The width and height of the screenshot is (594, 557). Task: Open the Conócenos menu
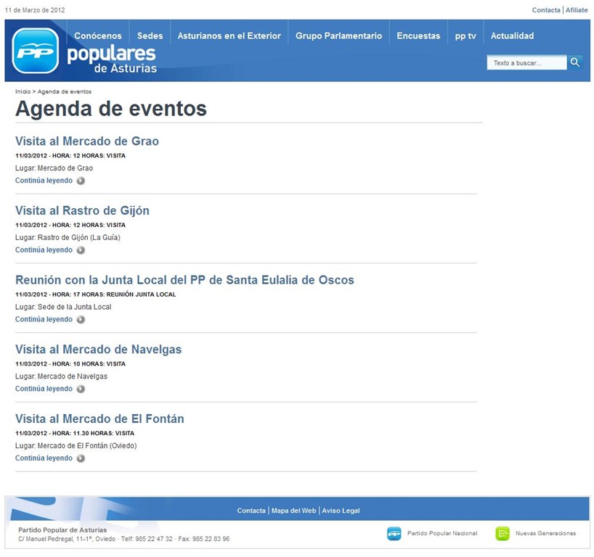coord(98,36)
